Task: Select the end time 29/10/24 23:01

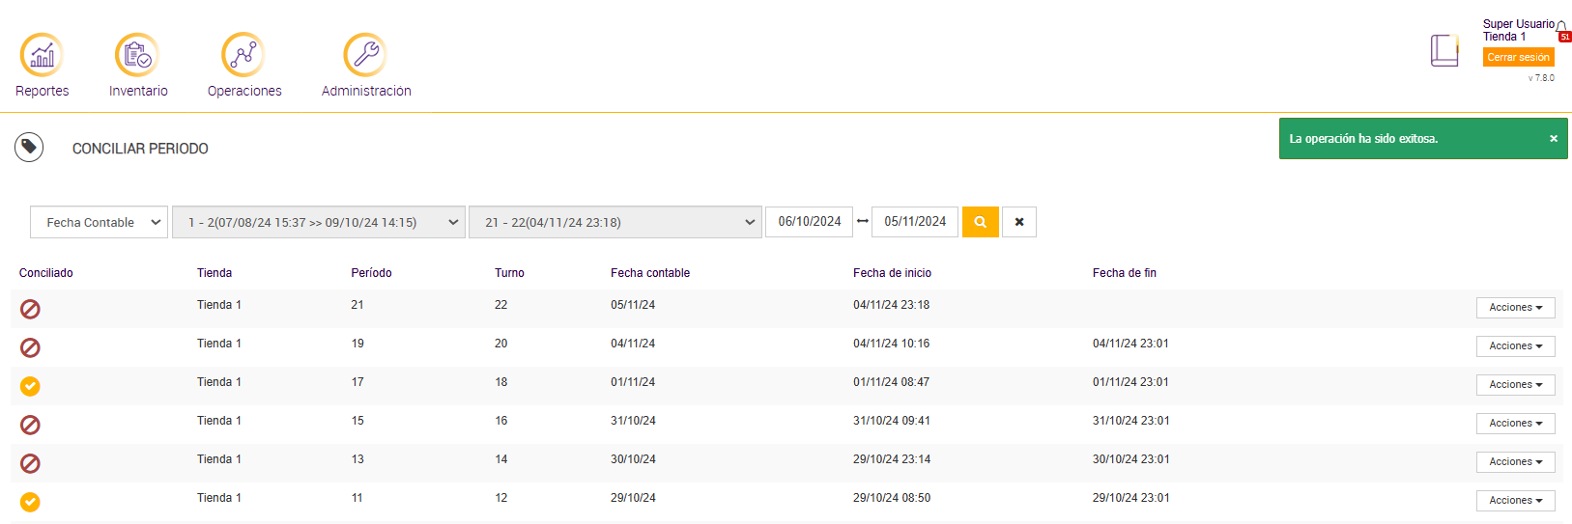Action: click(x=1130, y=498)
